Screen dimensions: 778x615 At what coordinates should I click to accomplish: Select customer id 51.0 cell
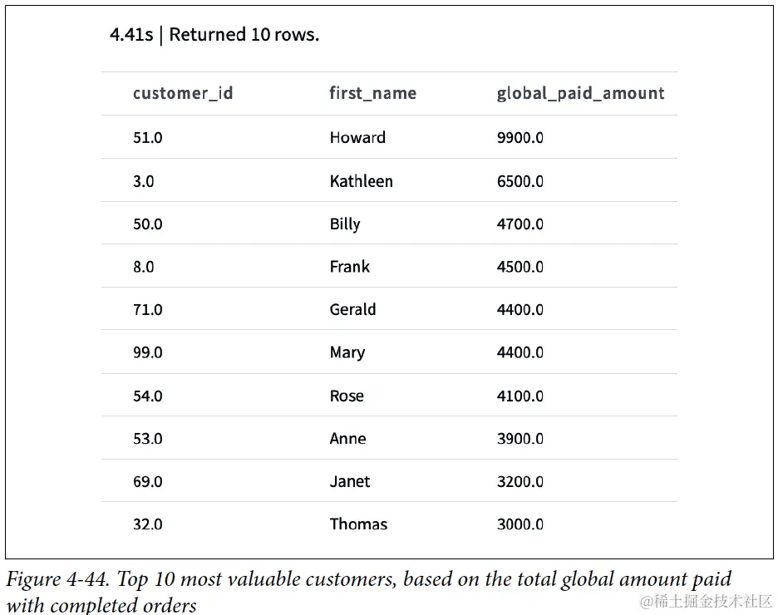pos(147,137)
